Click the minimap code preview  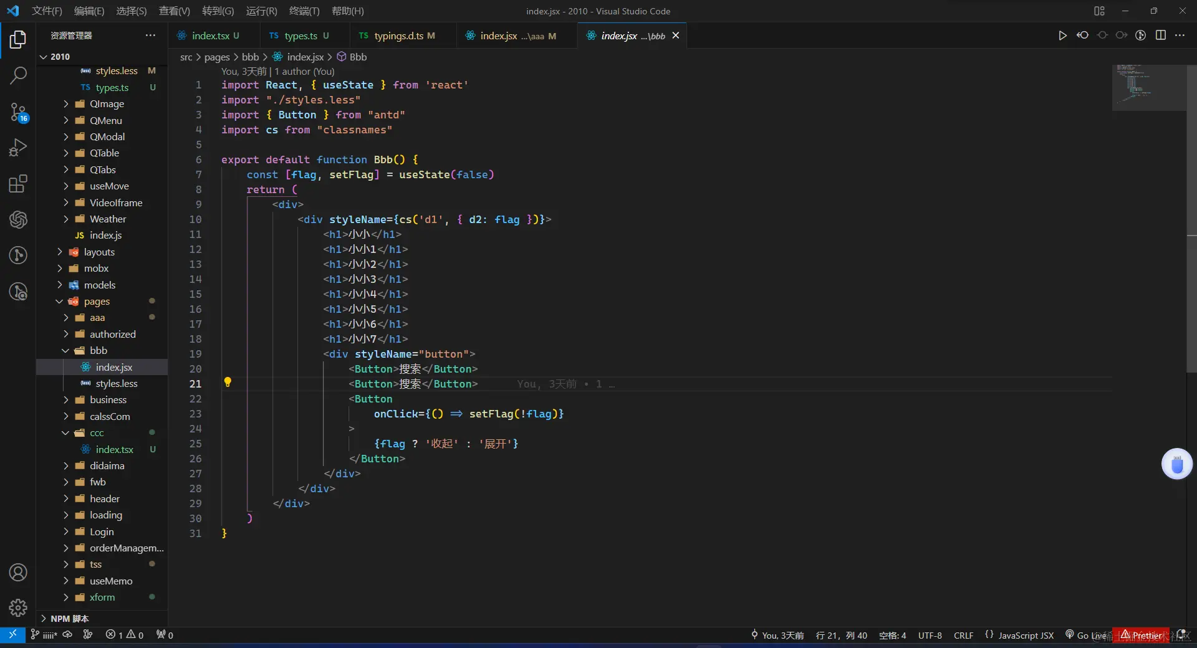(1149, 88)
